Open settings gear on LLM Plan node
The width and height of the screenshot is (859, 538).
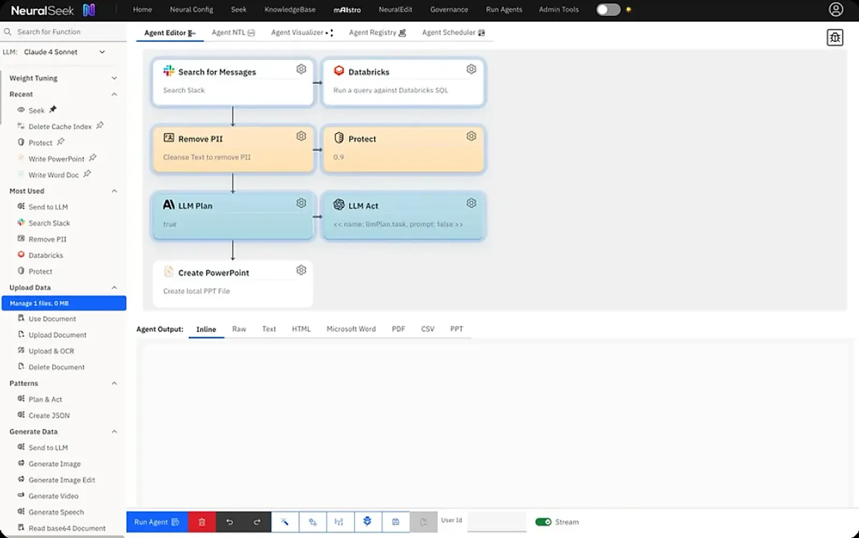click(301, 203)
